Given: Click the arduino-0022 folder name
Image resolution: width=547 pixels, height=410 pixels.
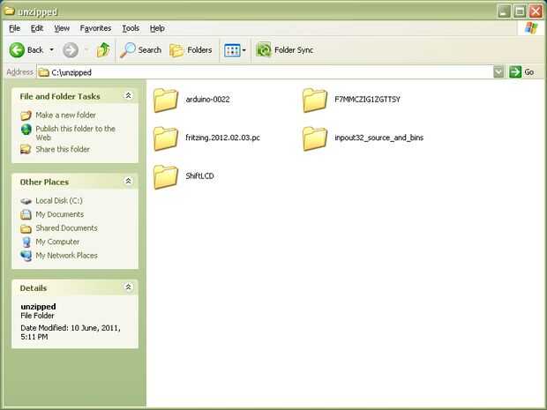Looking at the screenshot, I should tap(207, 100).
